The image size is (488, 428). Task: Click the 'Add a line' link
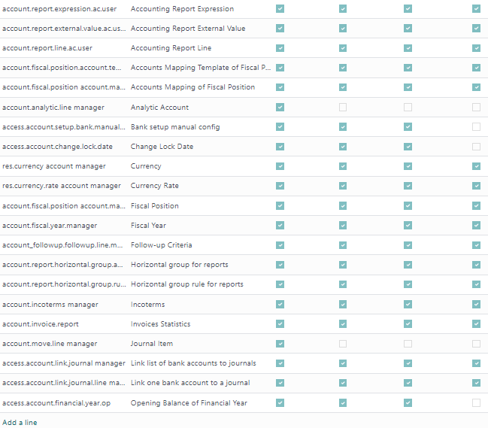[20, 423]
